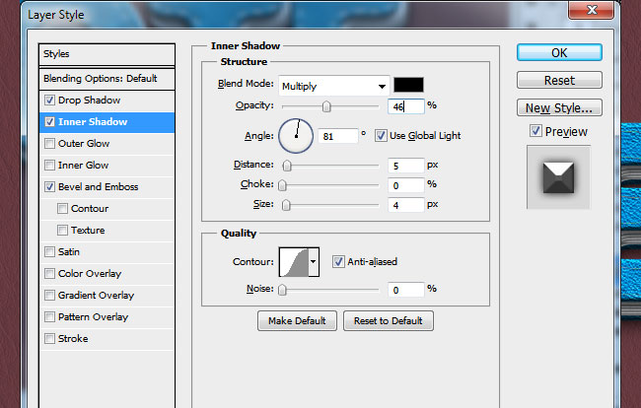Click the Distance value field
Screen dimensions: 641x408
[x=406, y=166]
